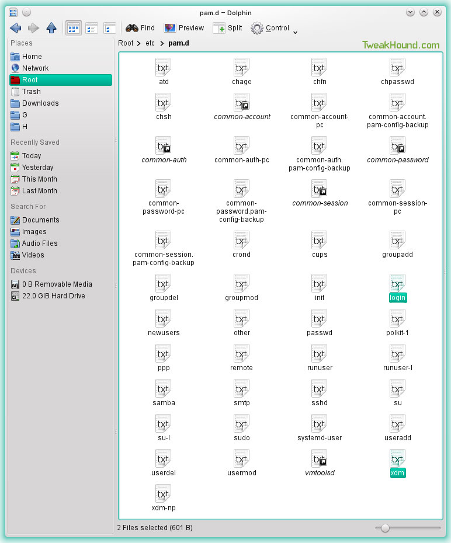This screenshot has height=543, width=451.
Task: Select the passwd file icon
Action: click(320, 319)
